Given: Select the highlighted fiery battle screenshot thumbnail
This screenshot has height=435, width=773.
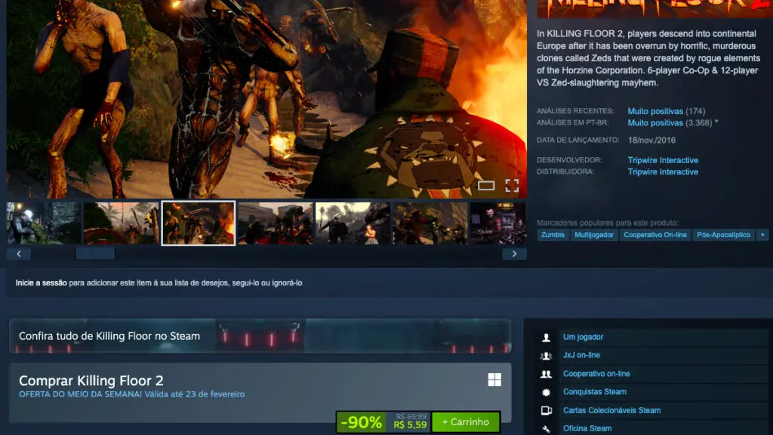Looking at the screenshot, I should coord(198,223).
